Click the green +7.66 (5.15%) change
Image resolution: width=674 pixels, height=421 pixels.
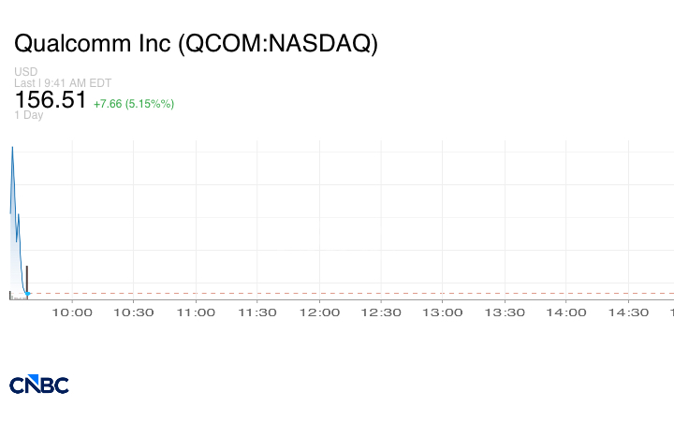coord(134,103)
